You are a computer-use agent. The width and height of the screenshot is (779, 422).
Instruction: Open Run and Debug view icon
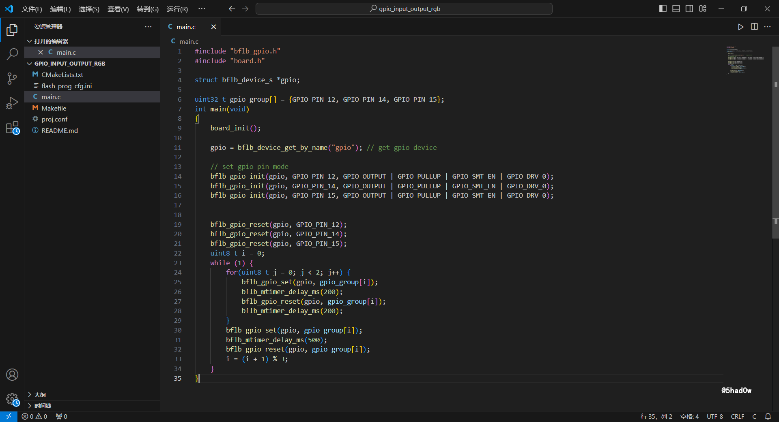(x=12, y=103)
